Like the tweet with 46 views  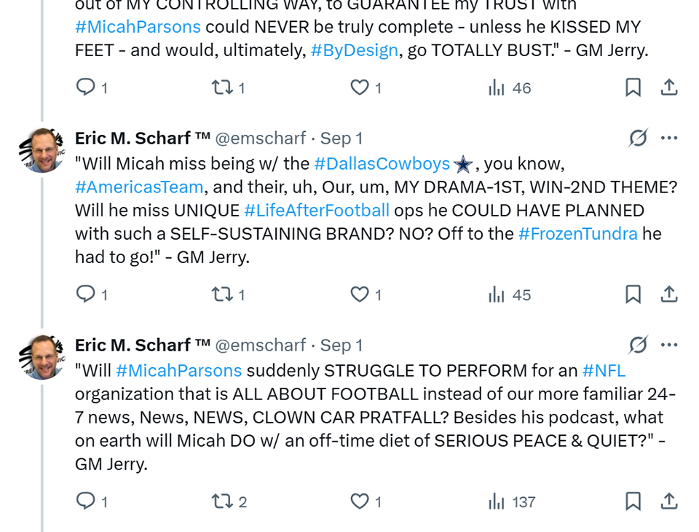pos(360,88)
